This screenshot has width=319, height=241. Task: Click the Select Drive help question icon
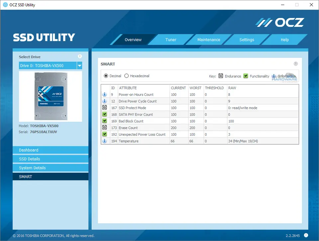80,57
